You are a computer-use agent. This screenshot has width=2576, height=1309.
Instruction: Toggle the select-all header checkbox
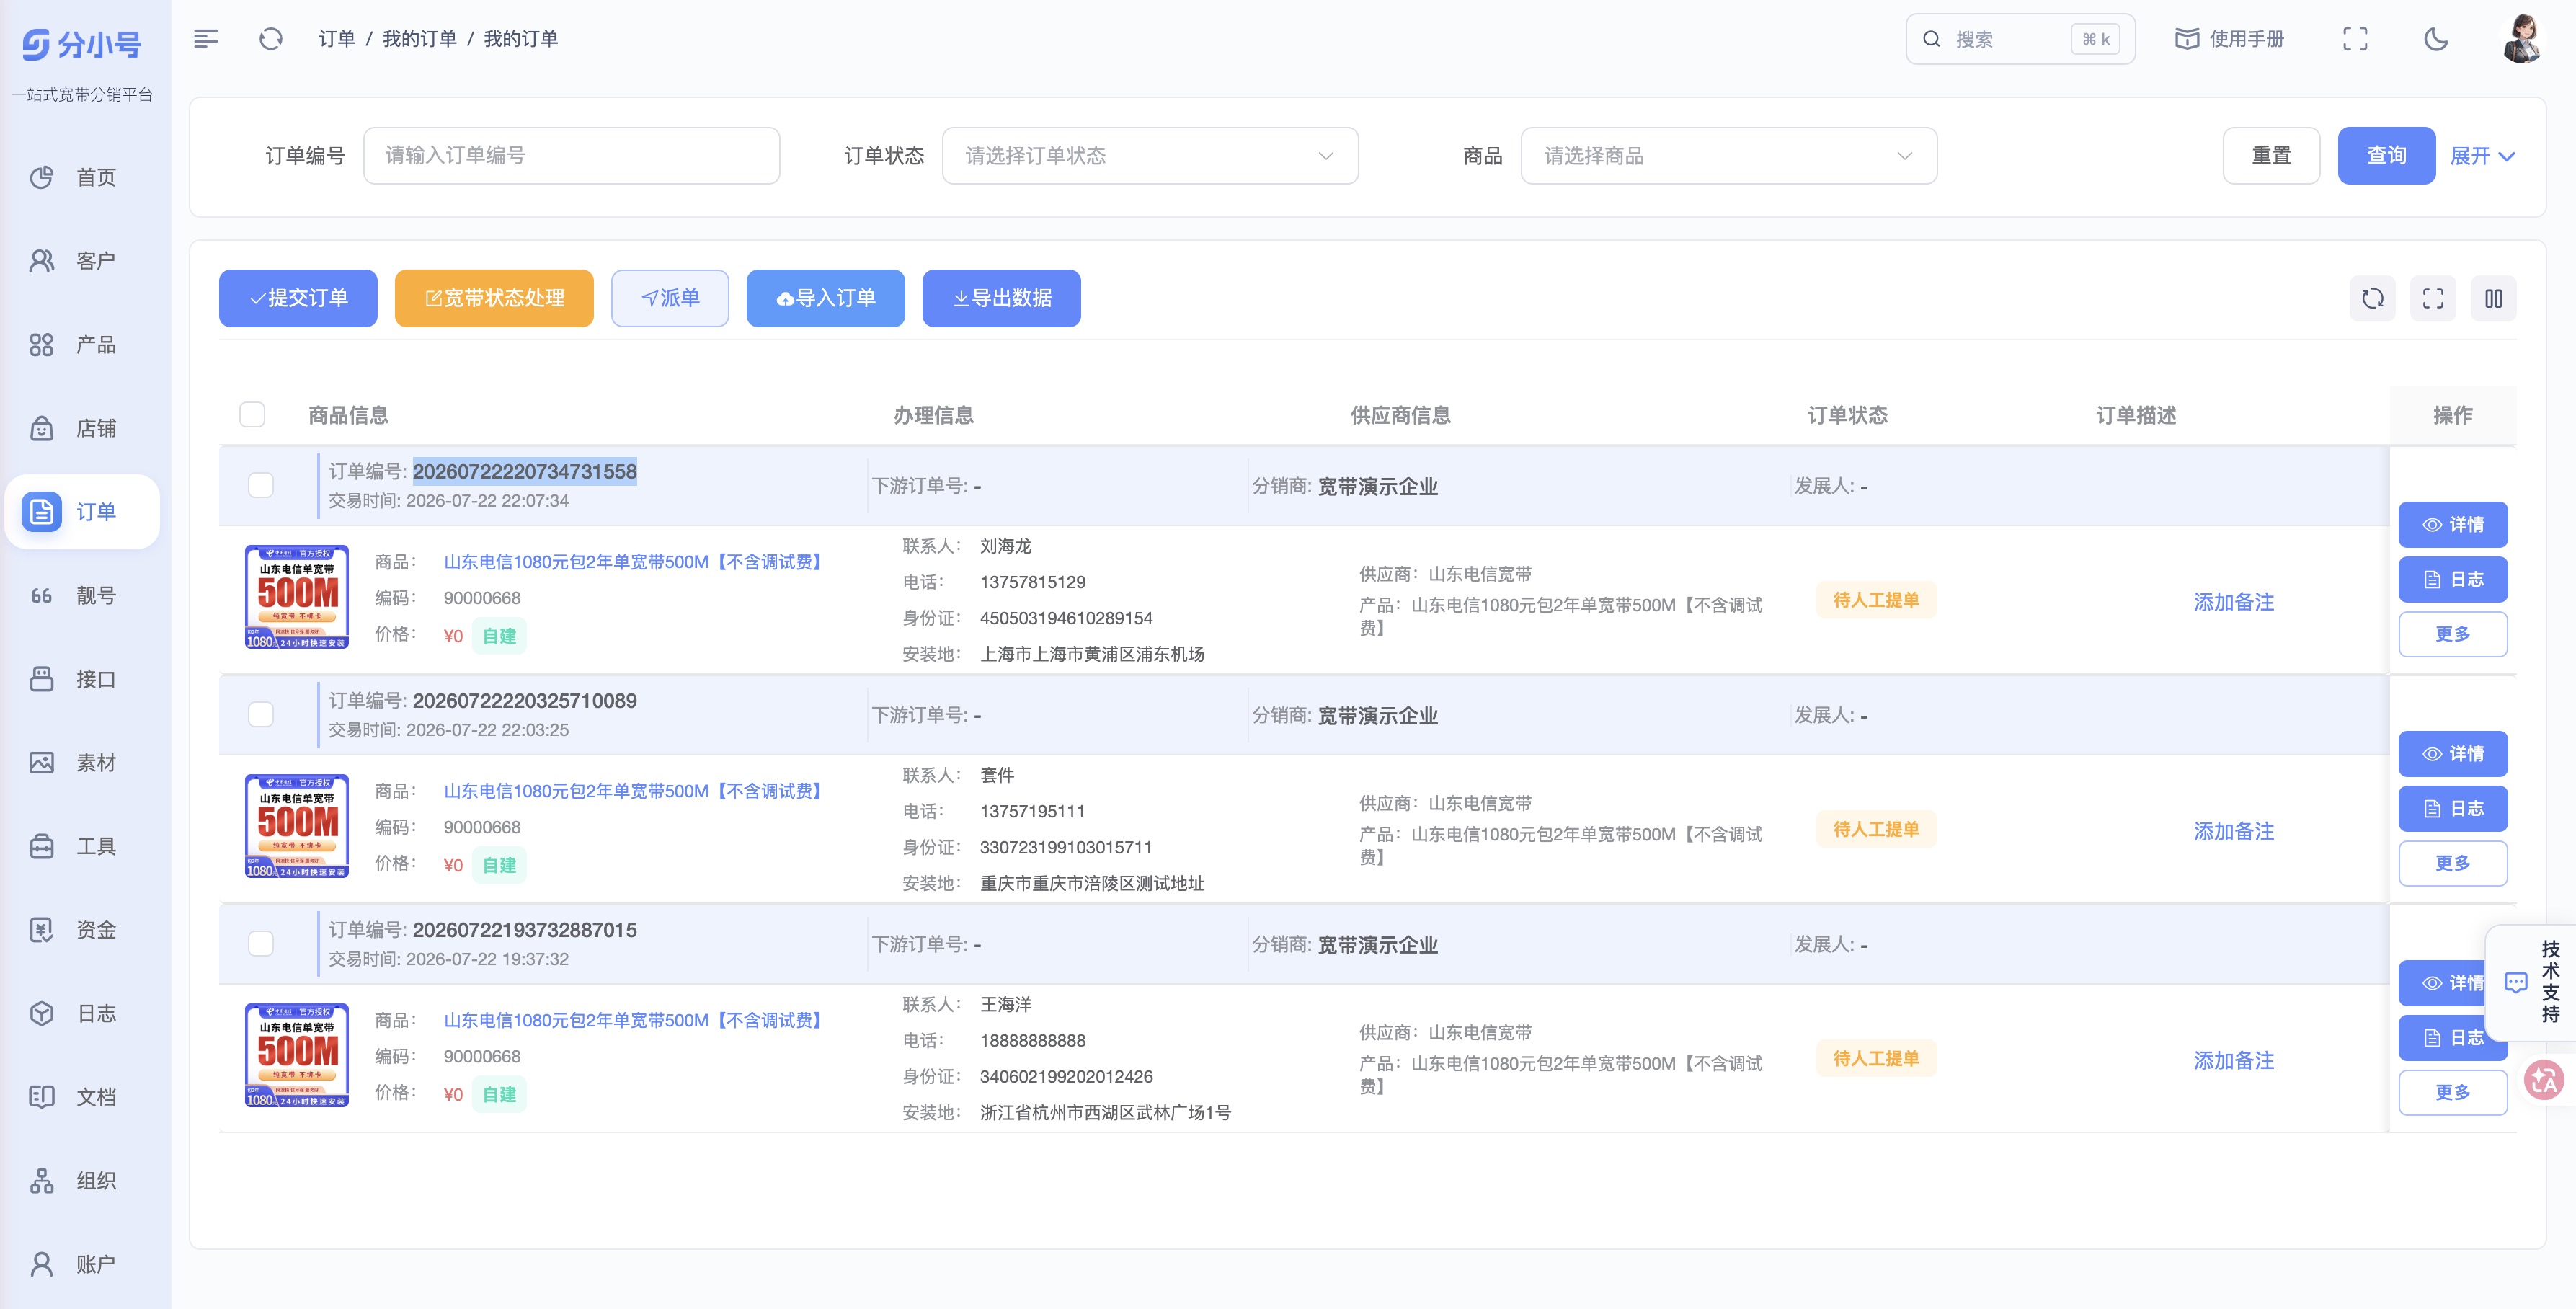[x=252, y=414]
